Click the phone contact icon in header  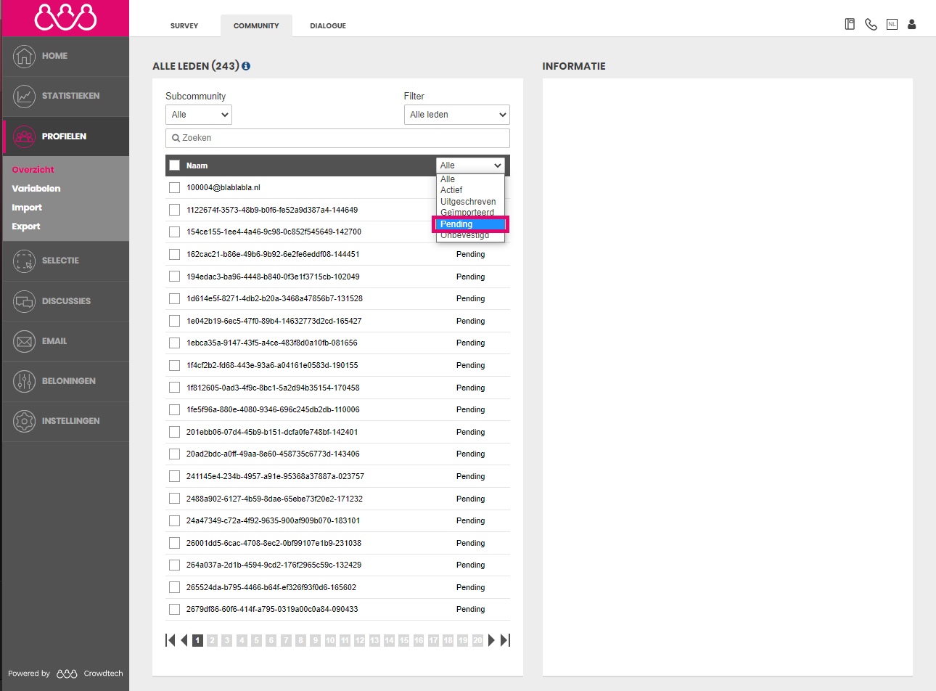pyautogui.click(x=871, y=24)
